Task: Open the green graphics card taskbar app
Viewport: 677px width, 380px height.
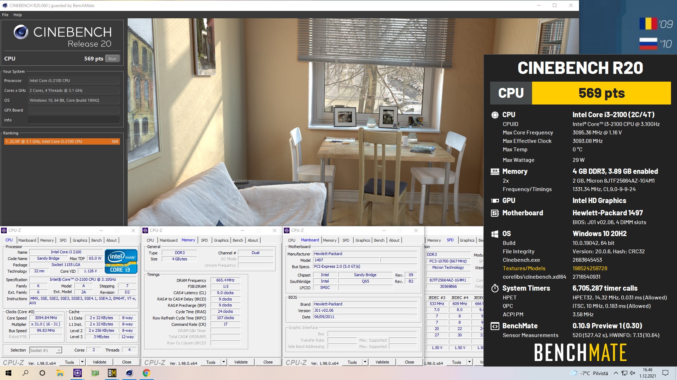Action: (x=95, y=373)
